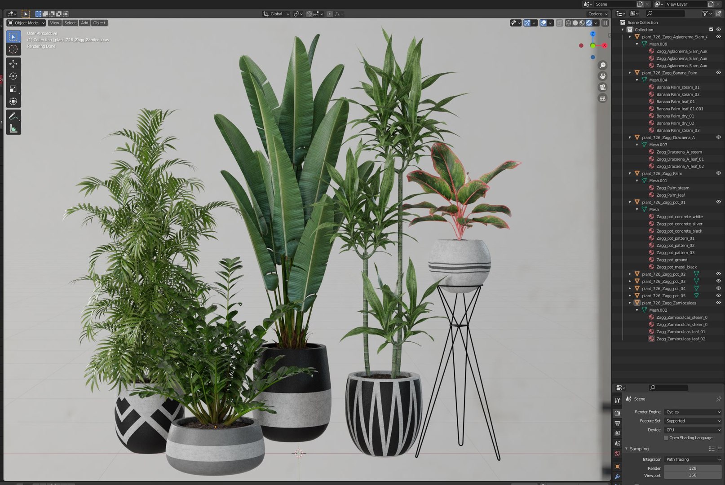Choose the Transform tool
Image resolution: width=725 pixels, height=485 pixels.
pyautogui.click(x=13, y=101)
